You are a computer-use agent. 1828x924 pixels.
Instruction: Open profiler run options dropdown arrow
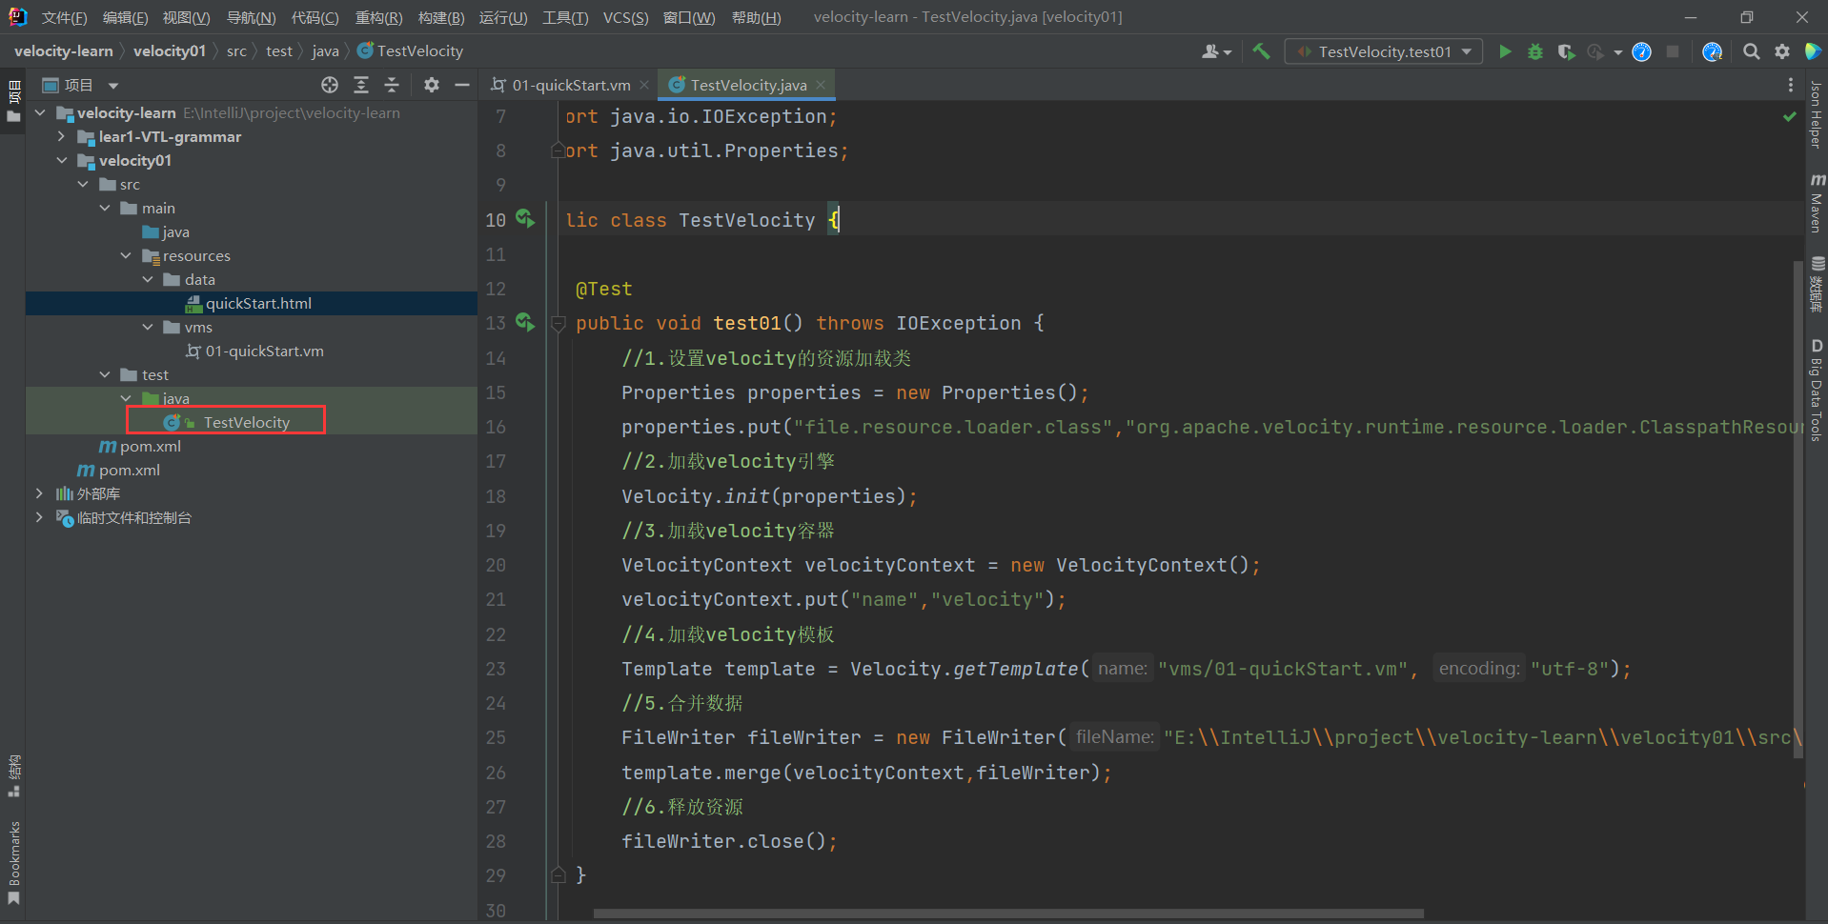coord(1617,52)
